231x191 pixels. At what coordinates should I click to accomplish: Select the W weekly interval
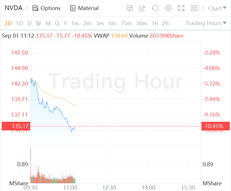(x=39, y=23)
